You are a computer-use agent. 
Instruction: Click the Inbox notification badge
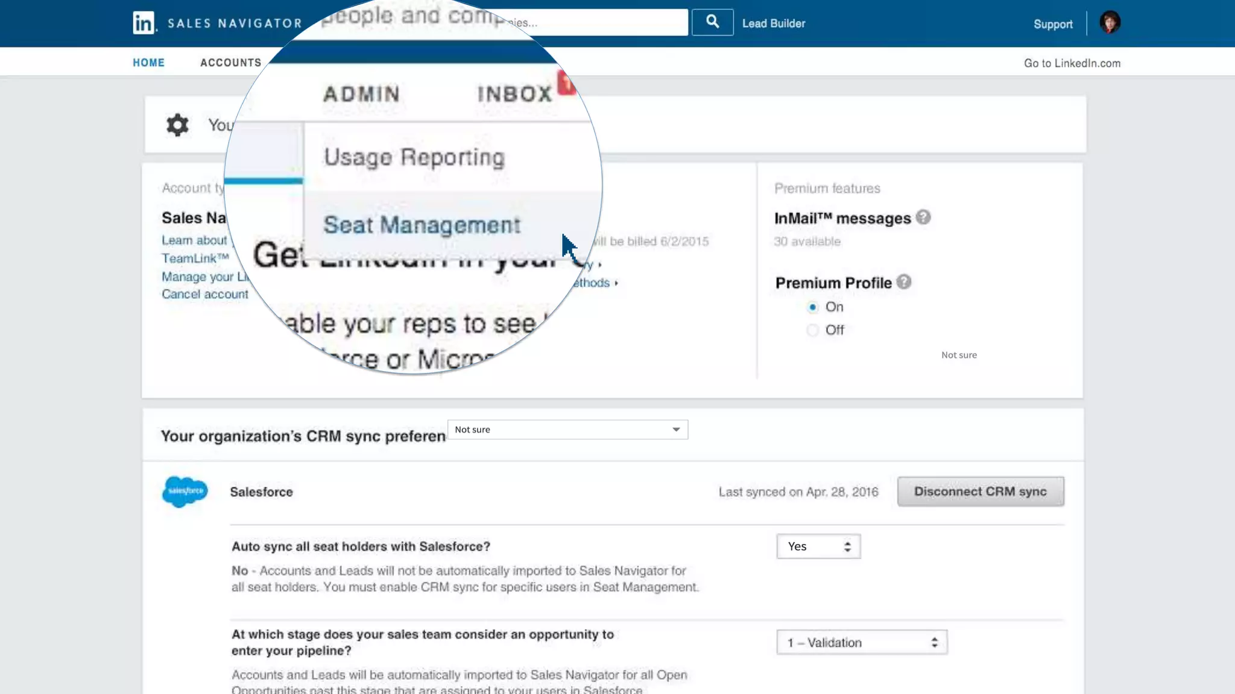point(566,83)
